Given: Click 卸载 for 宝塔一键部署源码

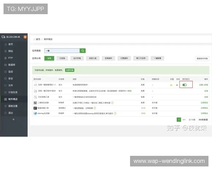Looking at the screenshot, I should (x=206, y=85).
